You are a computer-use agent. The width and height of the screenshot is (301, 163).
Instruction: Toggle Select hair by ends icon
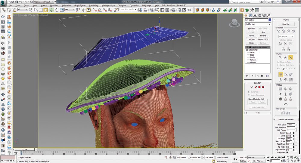[278, 32]
